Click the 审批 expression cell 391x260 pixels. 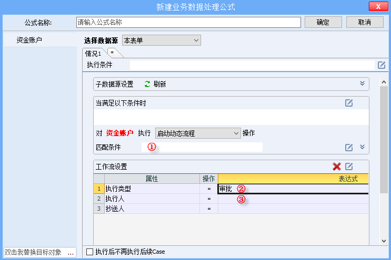point(293,189)
